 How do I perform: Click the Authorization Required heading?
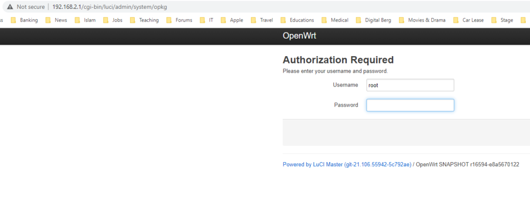tap(338, 60)
